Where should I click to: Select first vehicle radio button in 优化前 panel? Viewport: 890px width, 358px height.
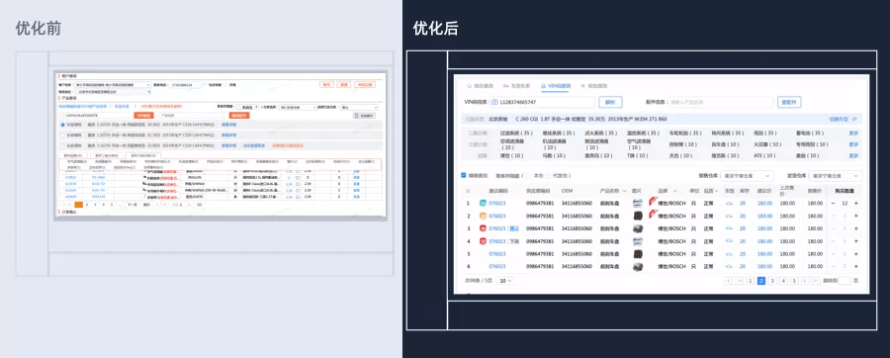point(62,125)
